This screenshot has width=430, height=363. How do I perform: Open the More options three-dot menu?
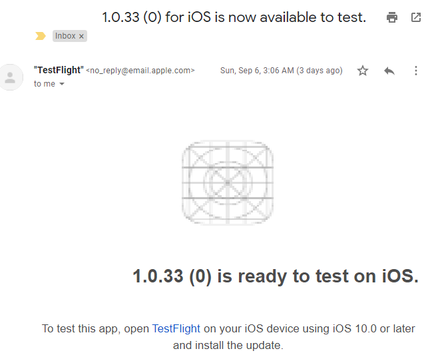pyautogui.click(x=416, y=71)
